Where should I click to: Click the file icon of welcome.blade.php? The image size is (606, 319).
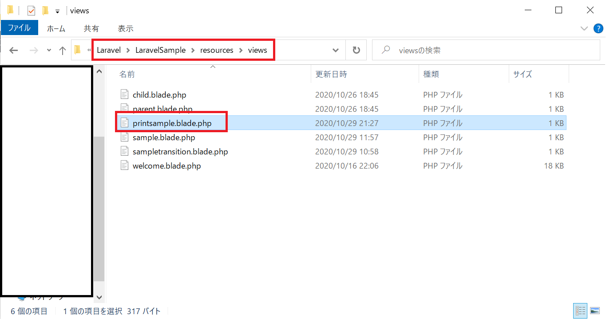click(124, 165)
